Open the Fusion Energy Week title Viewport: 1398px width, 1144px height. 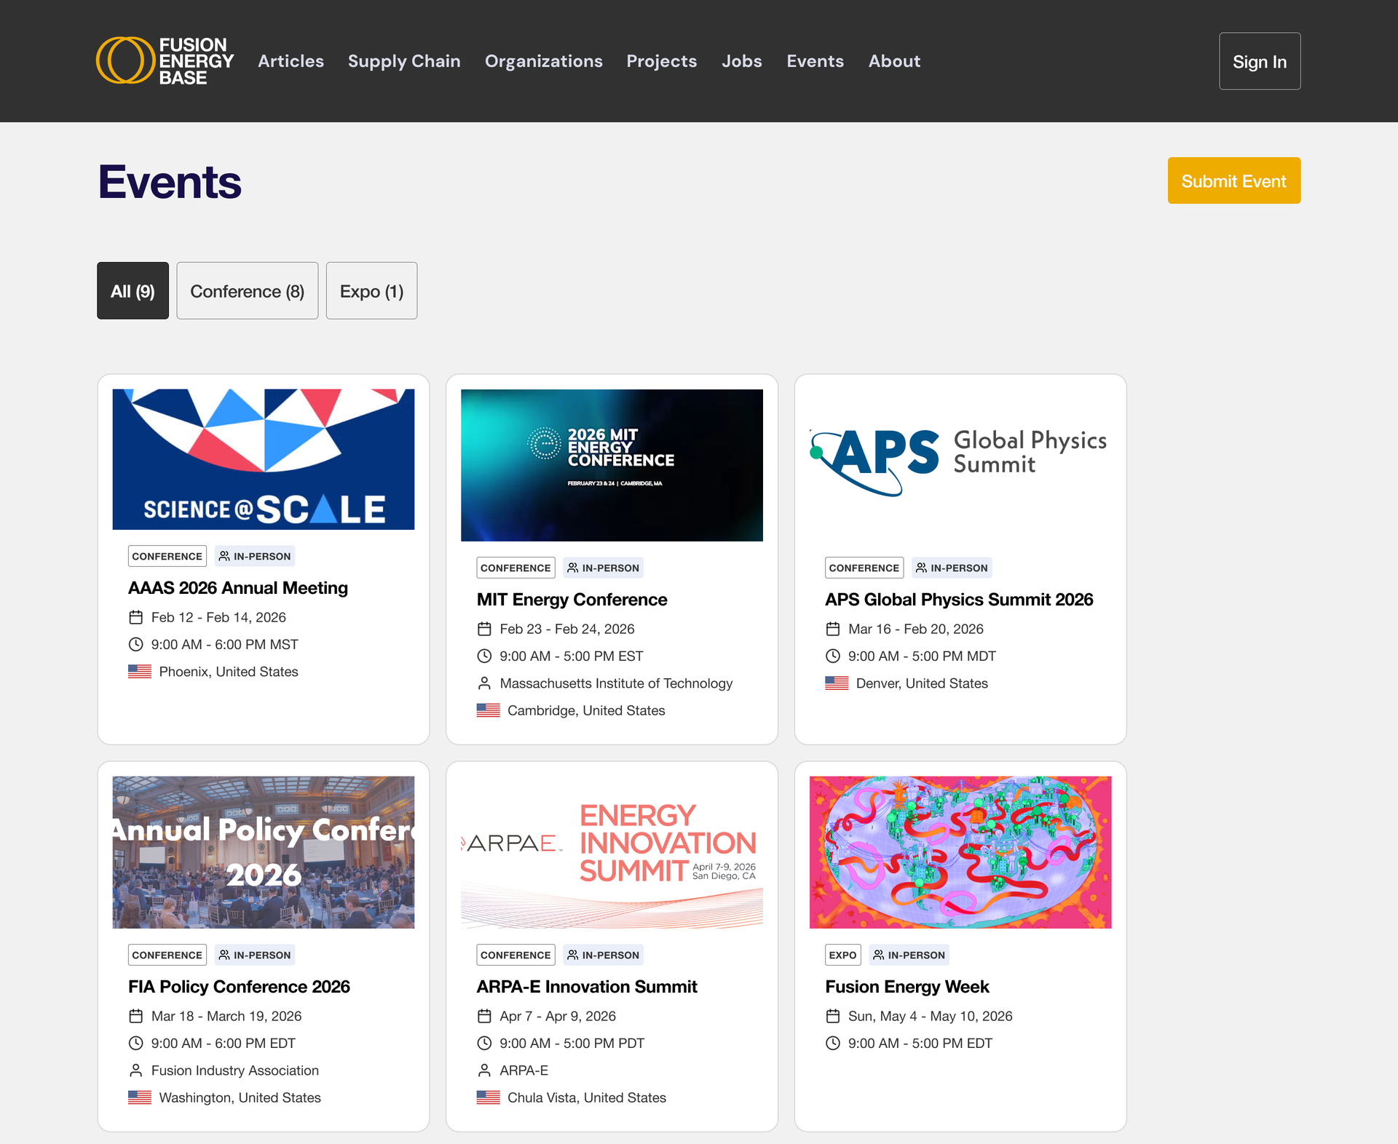(x=907, y=987)
